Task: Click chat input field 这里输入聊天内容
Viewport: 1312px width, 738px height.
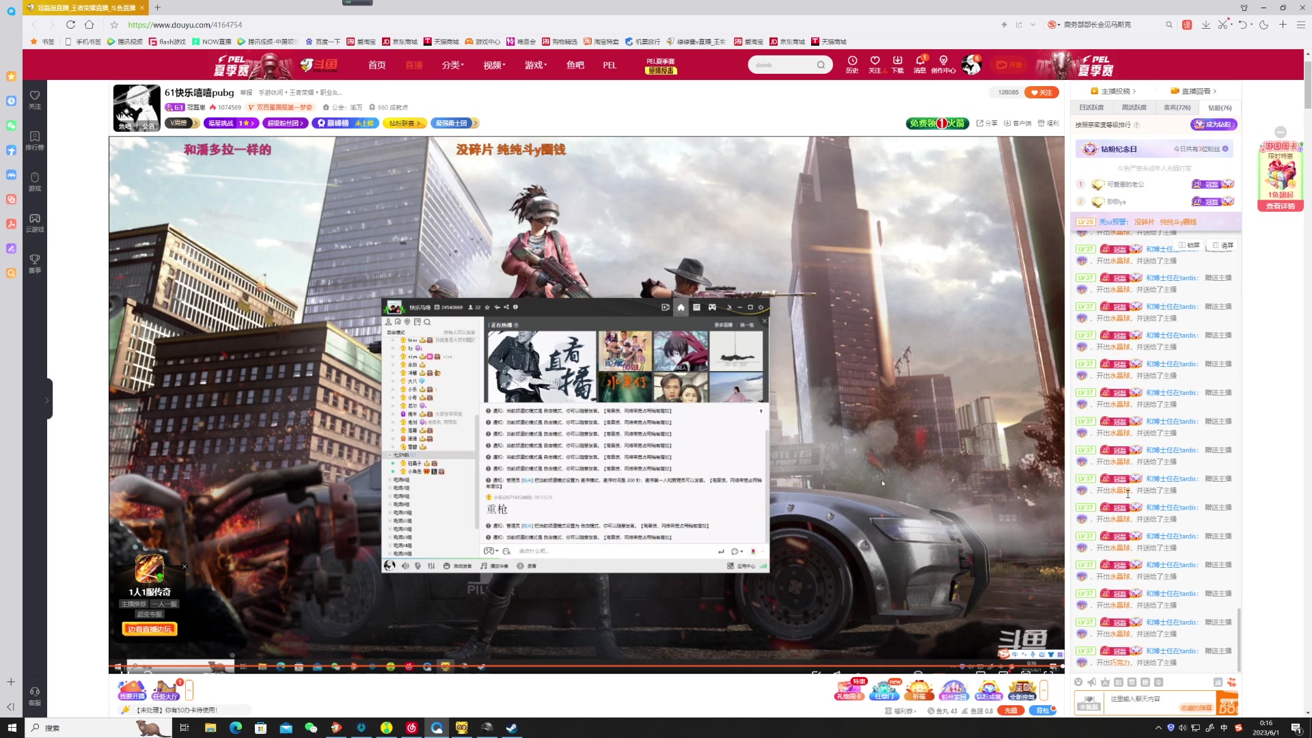Action: click(1159, 703)
